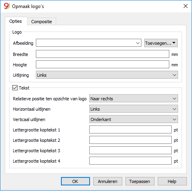
Task: Open Help for this dialog
Action: click(x=172, y=181)
